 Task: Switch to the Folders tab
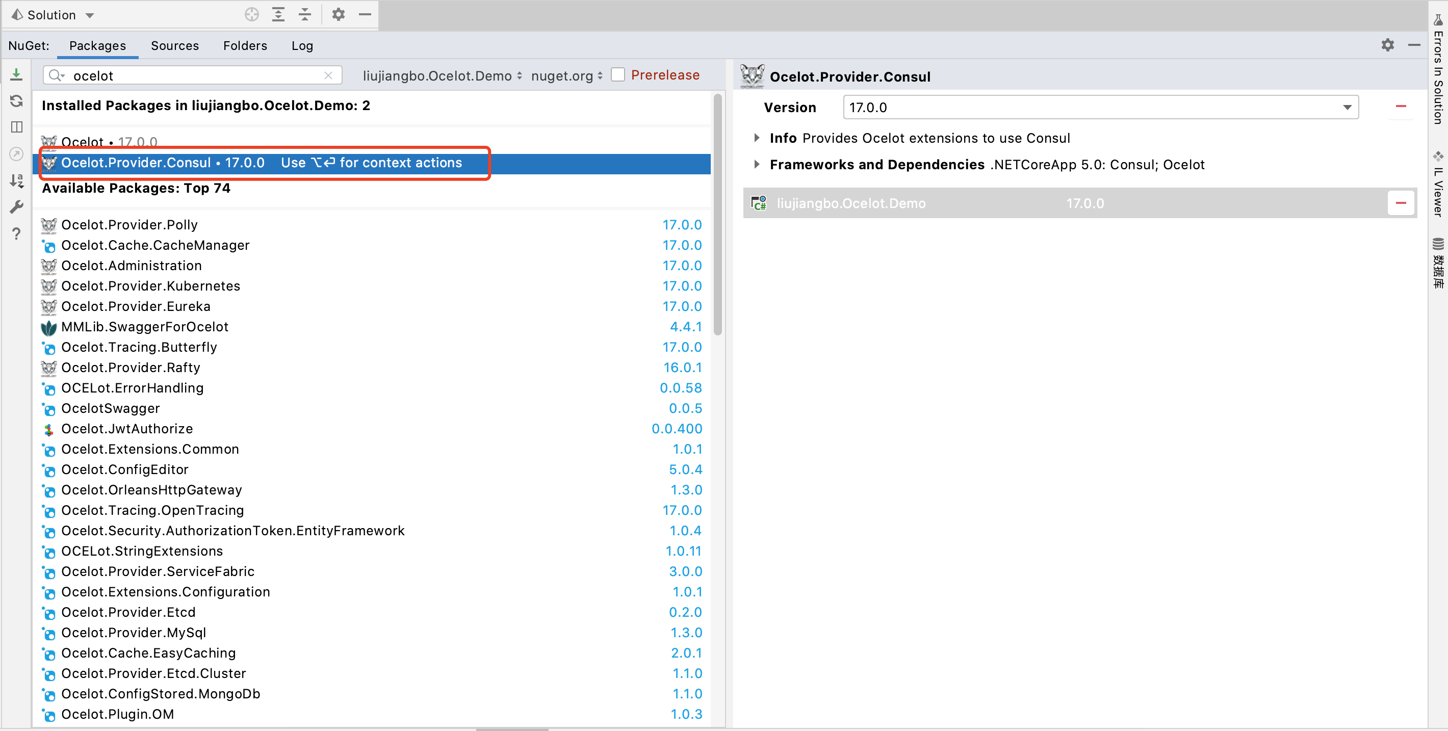(245, 45)
